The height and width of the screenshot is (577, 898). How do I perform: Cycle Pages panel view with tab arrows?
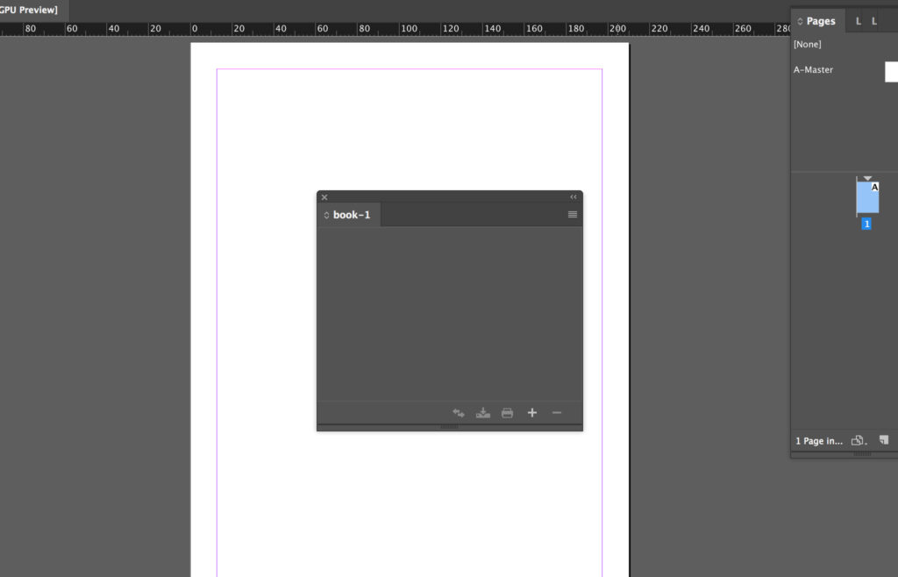[x=800, y=21]
